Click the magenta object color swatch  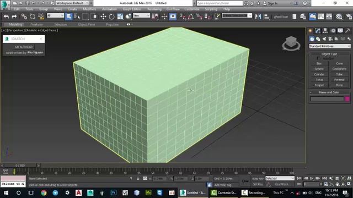pyautogui.click(x=347, y=99)
